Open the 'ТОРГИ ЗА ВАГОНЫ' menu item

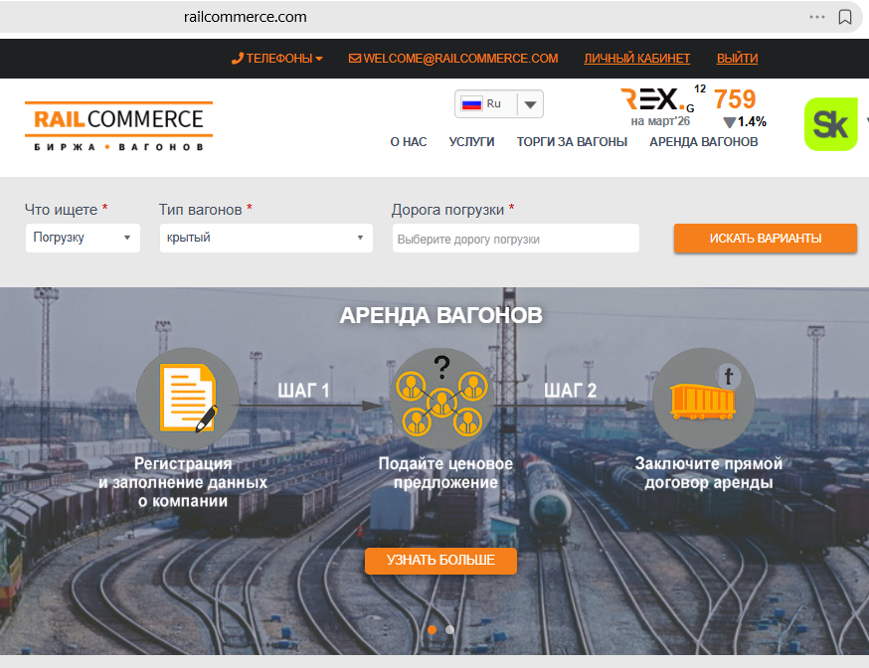572,142
